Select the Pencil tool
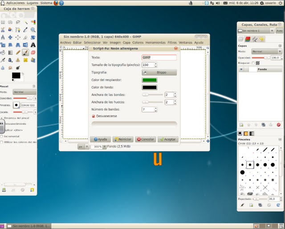The width and height of the screenshot is (285, 229). pyautogui.click(x=18, y=53)
